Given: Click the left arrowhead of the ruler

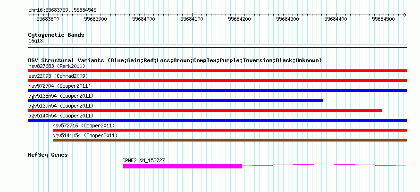Looking at the screenshot, I should 29,15.
